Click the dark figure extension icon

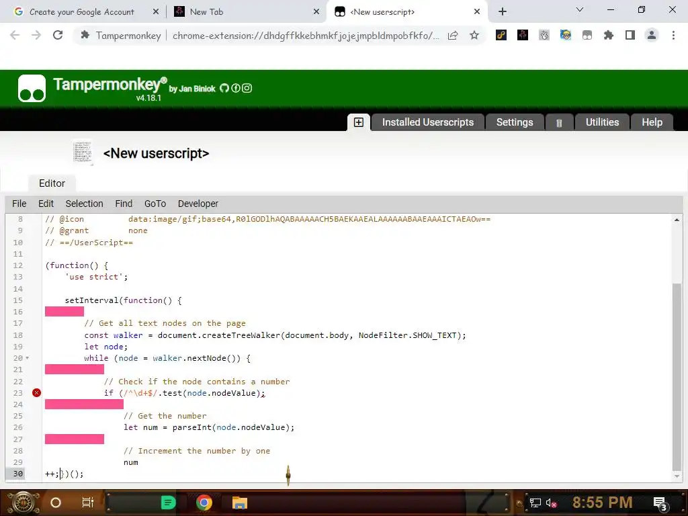(523, 35)
